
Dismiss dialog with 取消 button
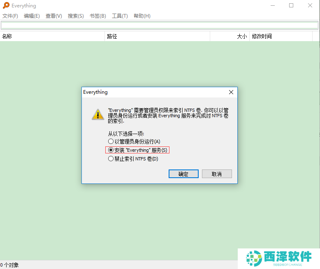pyautogui.click(x=217, y=174)
